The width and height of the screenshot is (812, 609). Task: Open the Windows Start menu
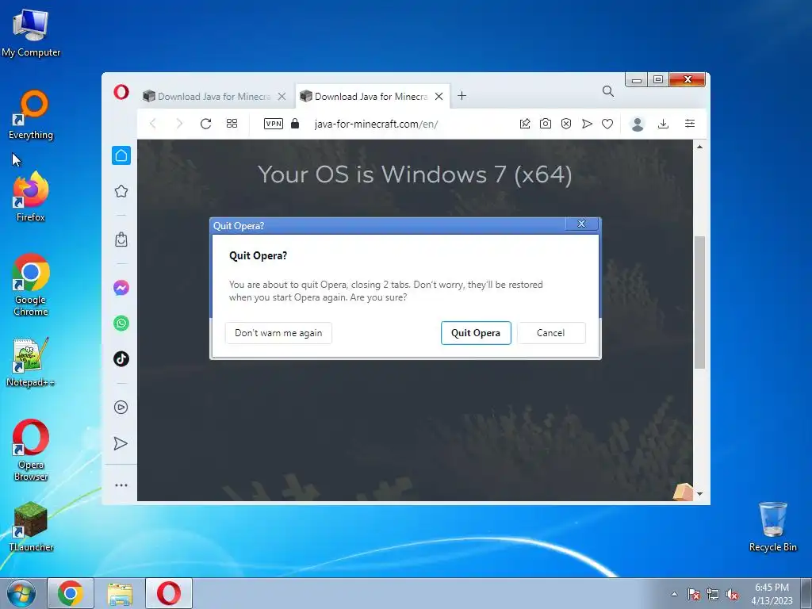(21, 593)
